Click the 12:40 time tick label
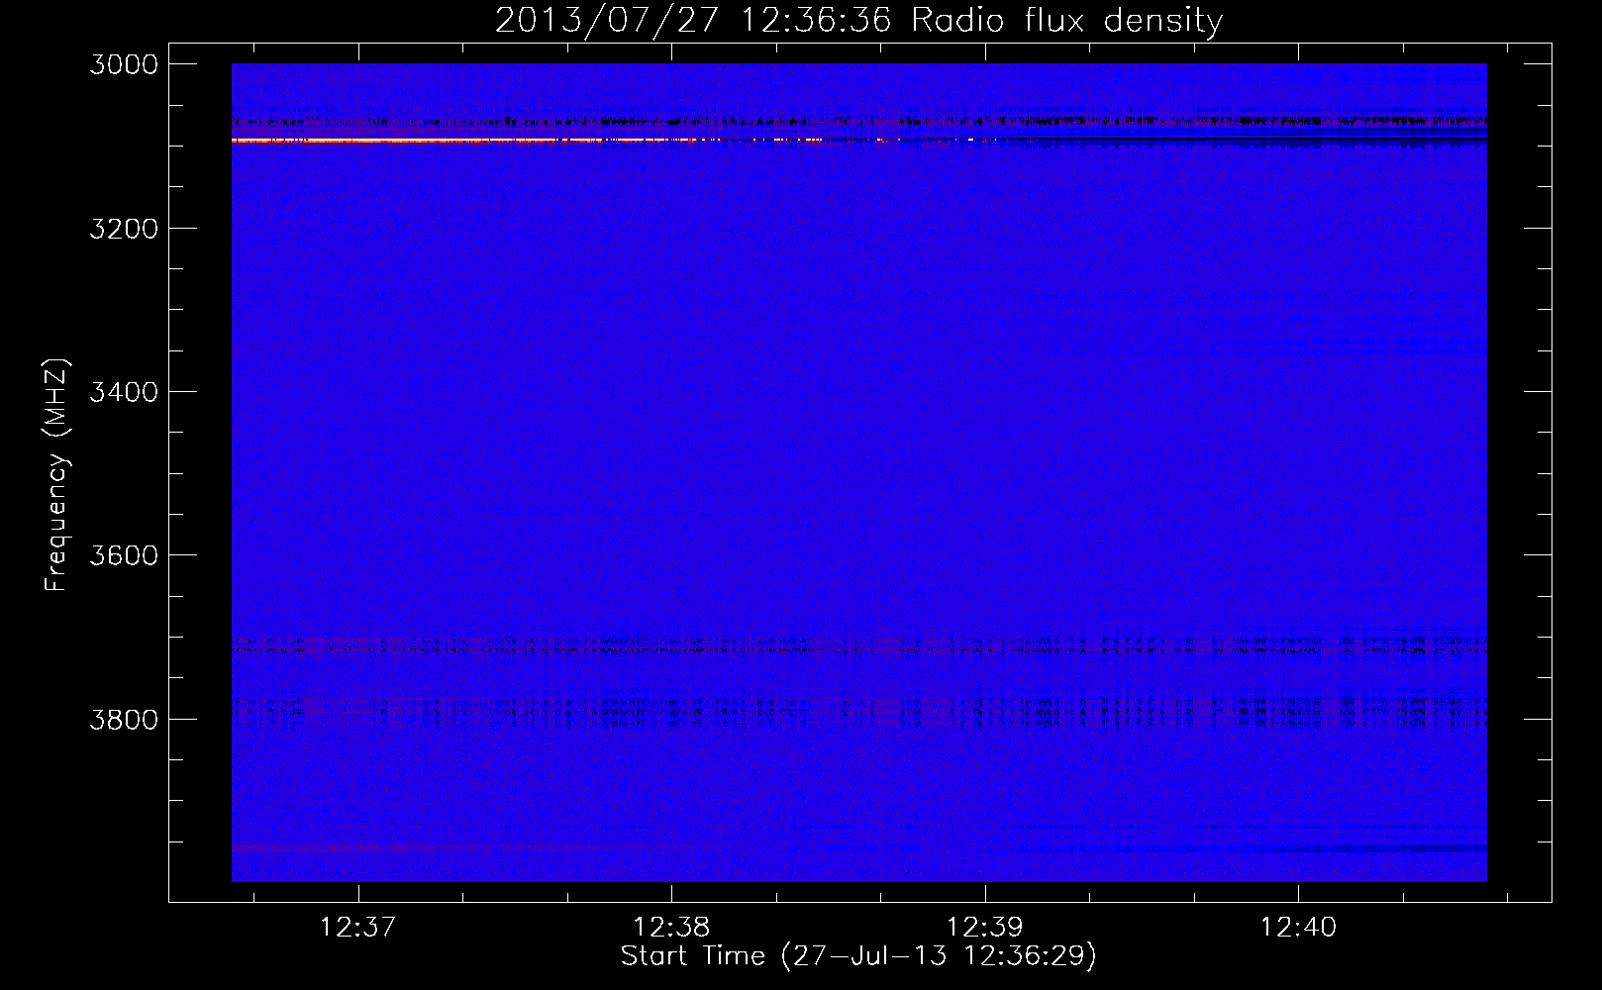 [1298, 927]
